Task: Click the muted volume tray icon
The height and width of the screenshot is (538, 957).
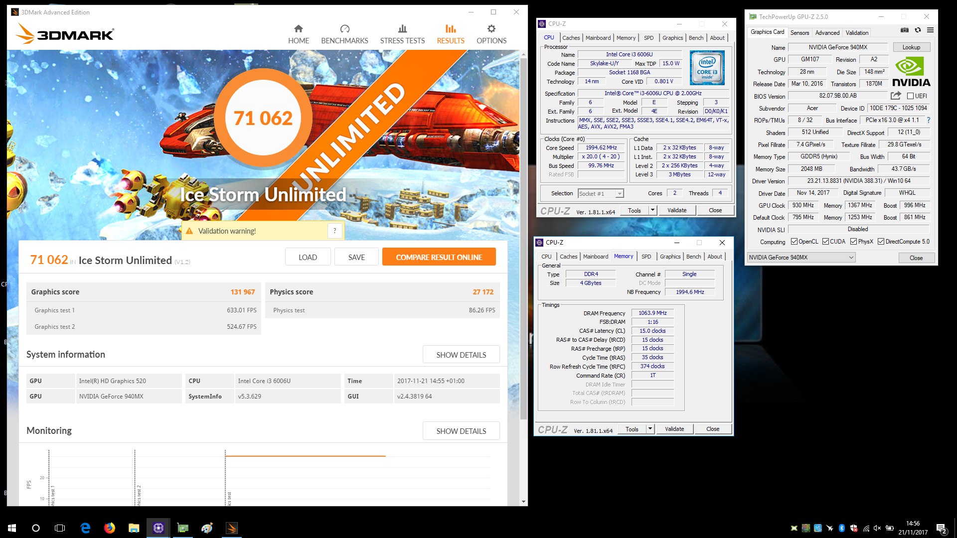Action: (x=877, y=528)
